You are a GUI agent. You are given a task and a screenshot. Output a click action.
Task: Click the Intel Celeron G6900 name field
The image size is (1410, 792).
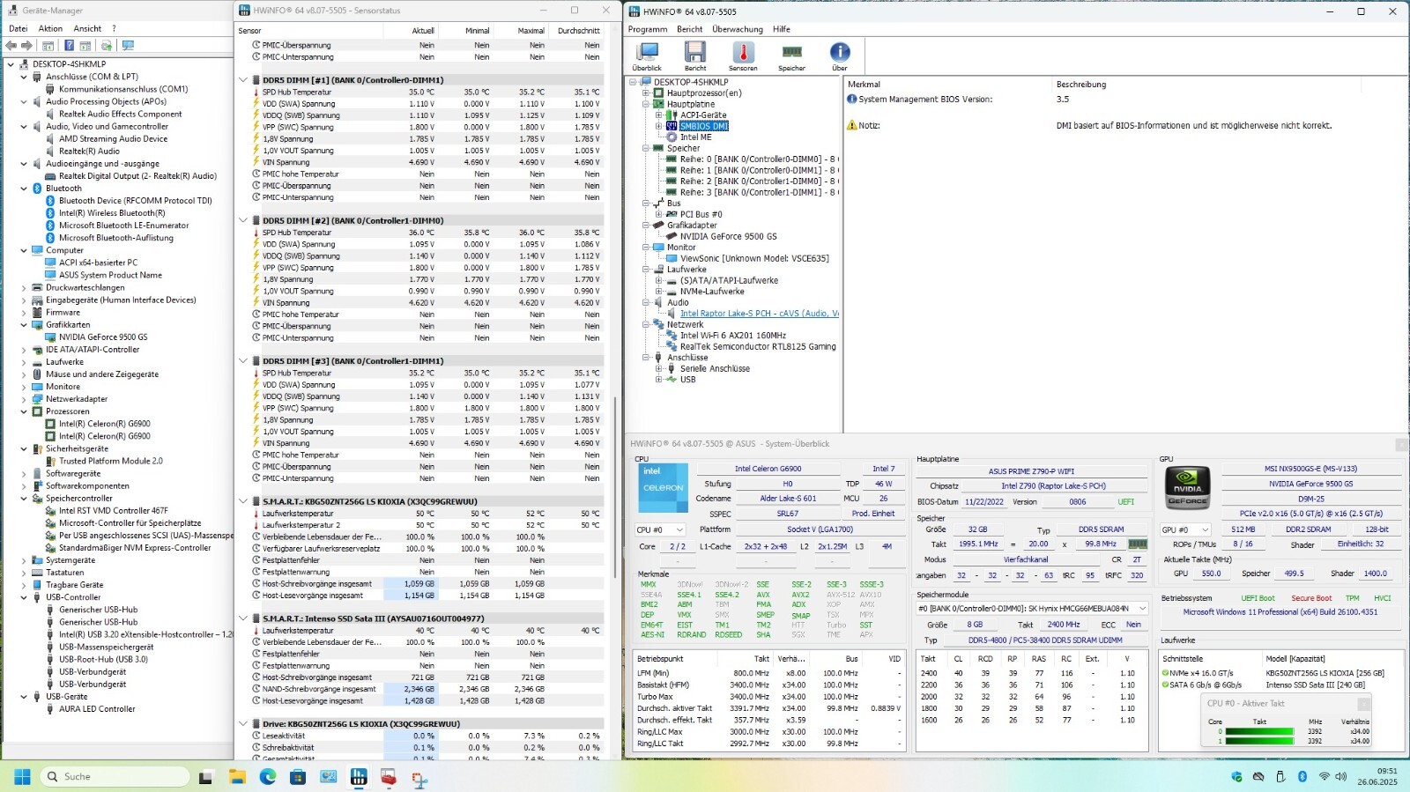pos(768,469)
